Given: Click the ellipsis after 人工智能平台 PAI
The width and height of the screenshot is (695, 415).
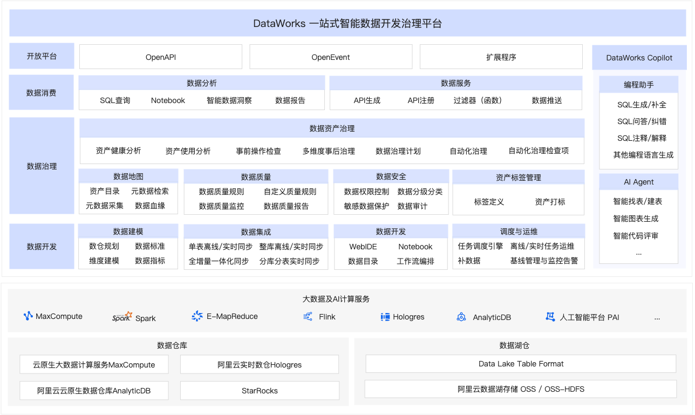Looking at the screenshot, I should pyautogui.click(x=657, y=317).
